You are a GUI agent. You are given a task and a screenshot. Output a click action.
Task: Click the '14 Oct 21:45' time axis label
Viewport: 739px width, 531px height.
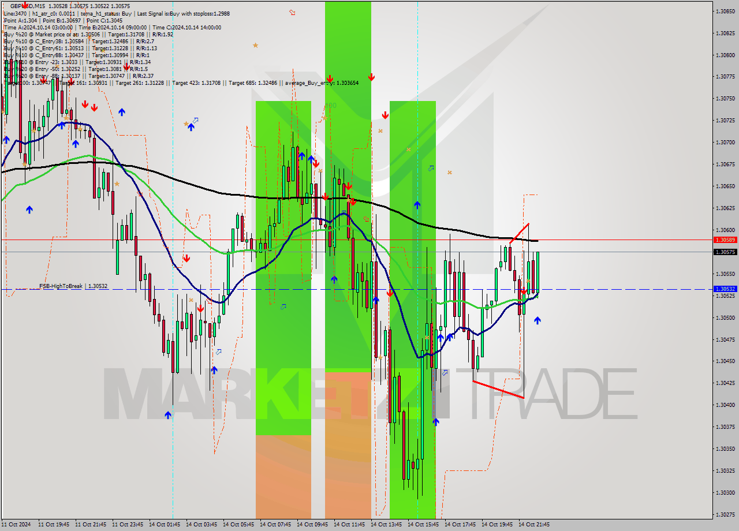tap(534, 525)
